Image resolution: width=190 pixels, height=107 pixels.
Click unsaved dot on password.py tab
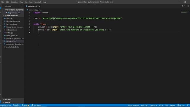click(x=39, y=6)
